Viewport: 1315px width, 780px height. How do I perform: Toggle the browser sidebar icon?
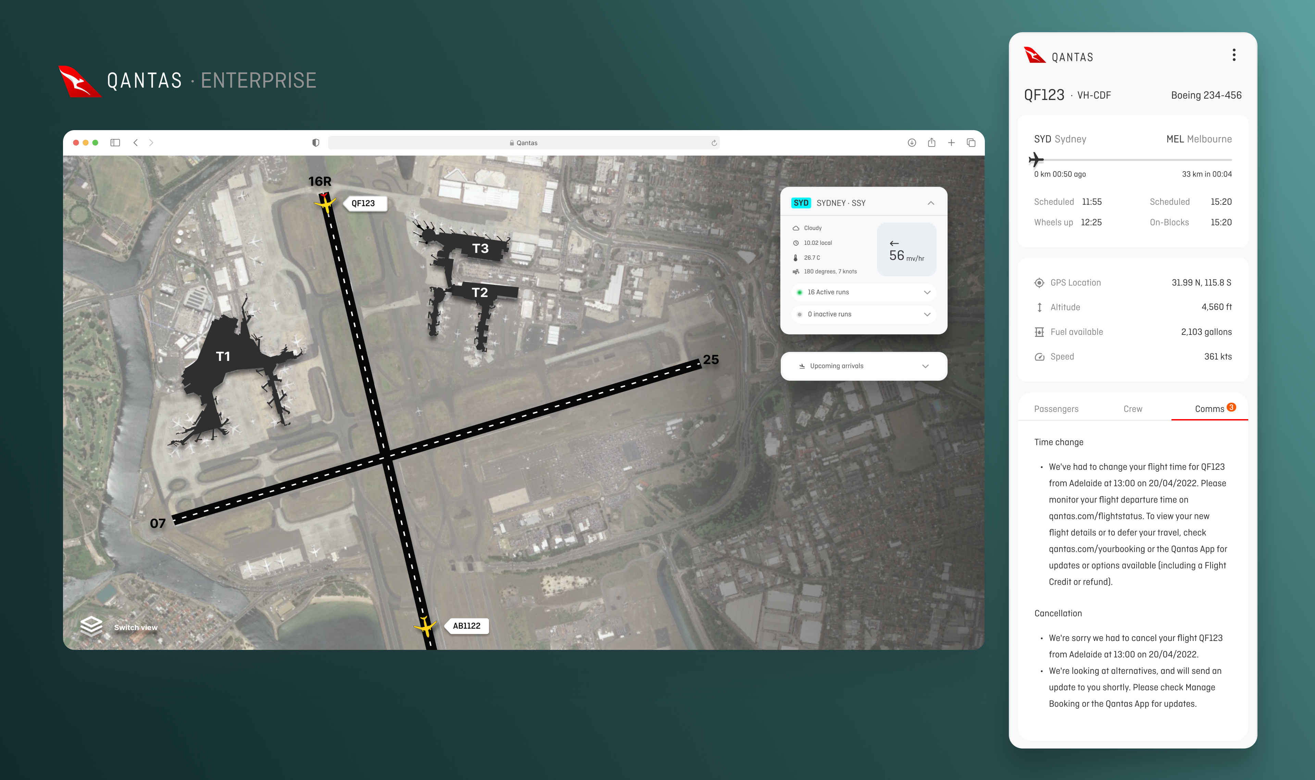click(x=115, y=142)
